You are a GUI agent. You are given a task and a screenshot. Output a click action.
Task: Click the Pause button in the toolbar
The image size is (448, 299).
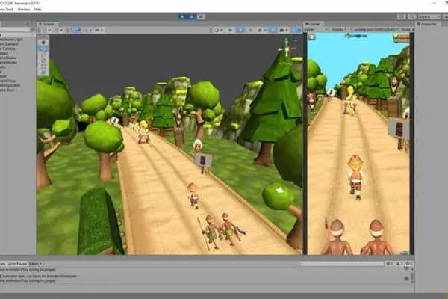[192, 16]
